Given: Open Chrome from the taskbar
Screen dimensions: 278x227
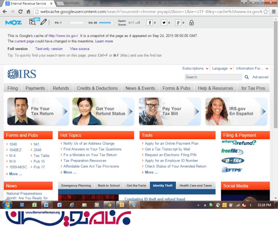Looking at the screenshot, I should tap(109, 205).
